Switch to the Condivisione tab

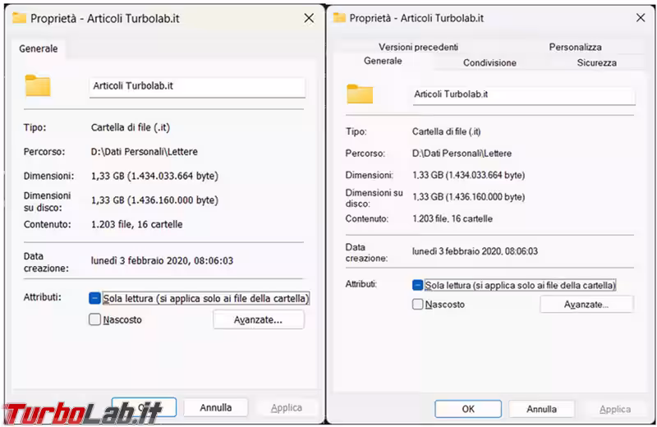(x=489, y=63)
